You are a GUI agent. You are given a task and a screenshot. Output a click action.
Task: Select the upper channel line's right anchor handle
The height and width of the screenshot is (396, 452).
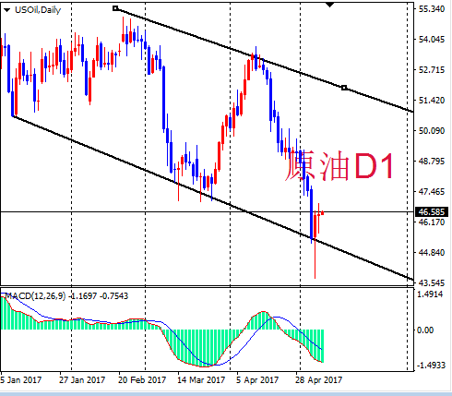coord(344,88)
